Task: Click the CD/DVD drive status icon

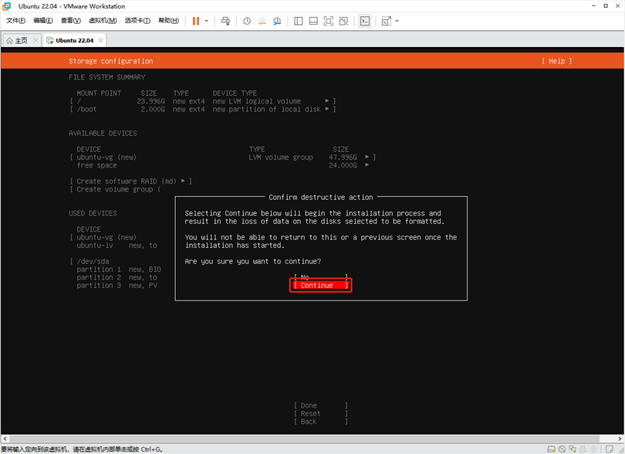Action: click(562, 449)
